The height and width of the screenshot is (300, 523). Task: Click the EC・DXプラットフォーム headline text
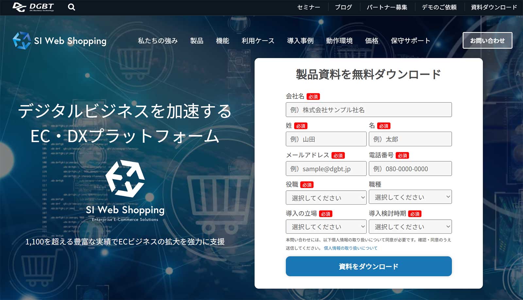coord(125,136)
